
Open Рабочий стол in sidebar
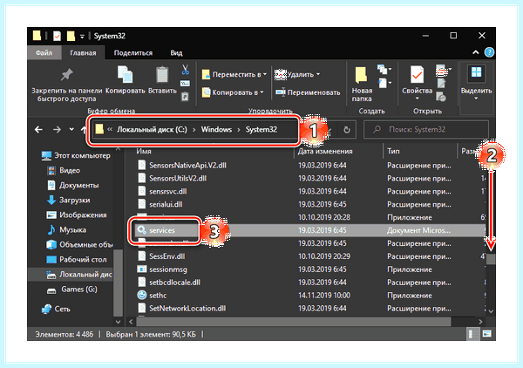click(77, 260)
